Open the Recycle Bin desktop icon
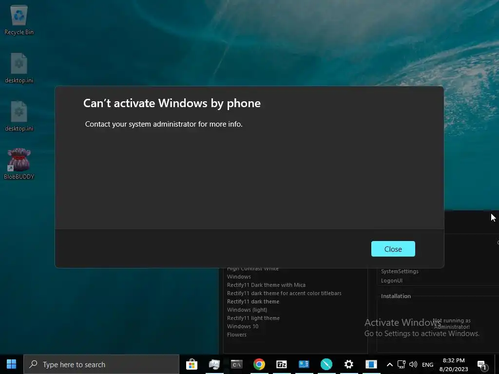This screenshot has height=374, width=499. point(19,20)
